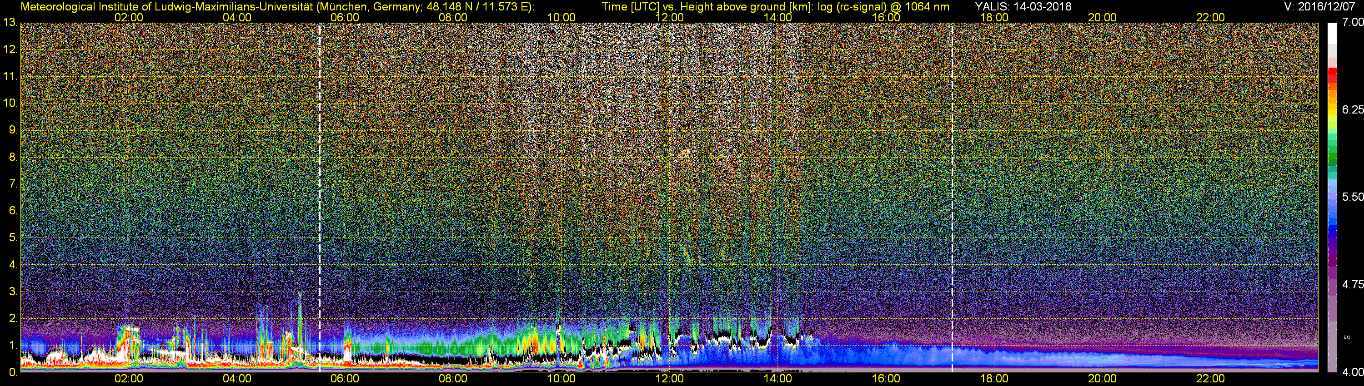This screenshot has height=386, width=1364.
Task: Select 06:00 on the bottom time axis
Action: click(345, 379)
